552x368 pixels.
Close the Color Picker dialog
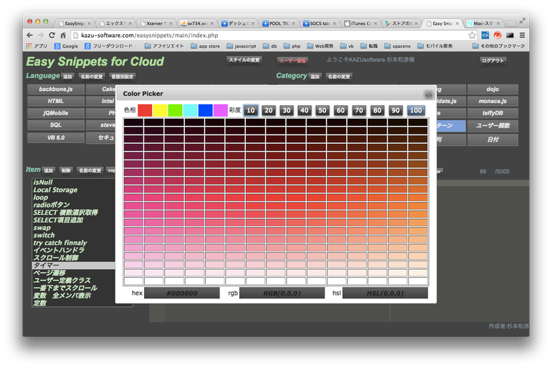pyautogui.click(x=429, y=94)
